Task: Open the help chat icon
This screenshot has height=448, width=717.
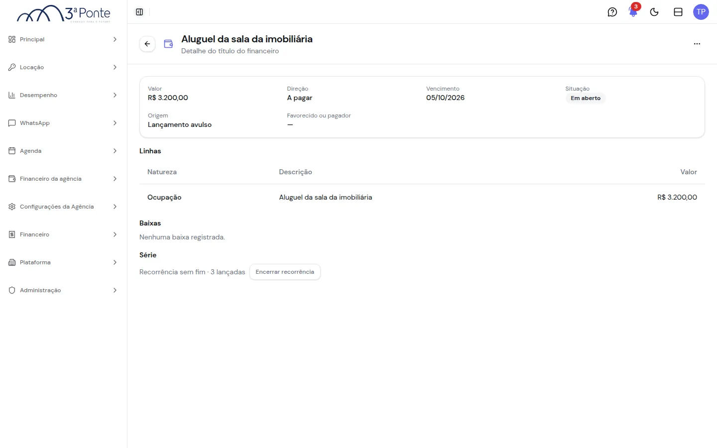Action: (x=612, y=12)
